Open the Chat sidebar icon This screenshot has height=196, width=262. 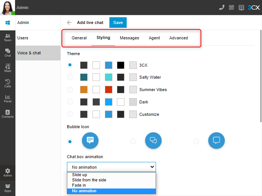tap(8, 53)
